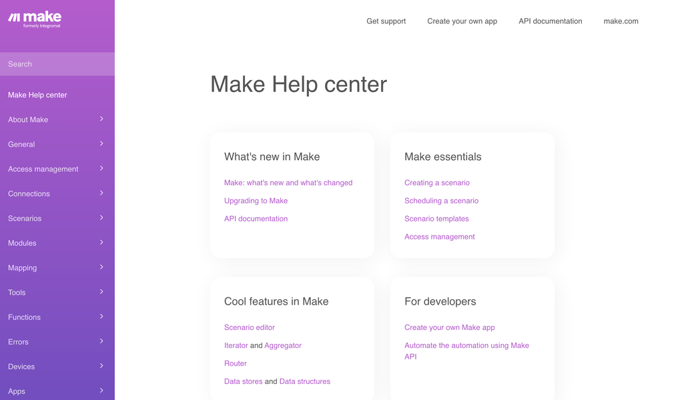This screenshot has height=400, width=688.
Task: Click the Make logo in sidebar
Action: pos(35,19)
